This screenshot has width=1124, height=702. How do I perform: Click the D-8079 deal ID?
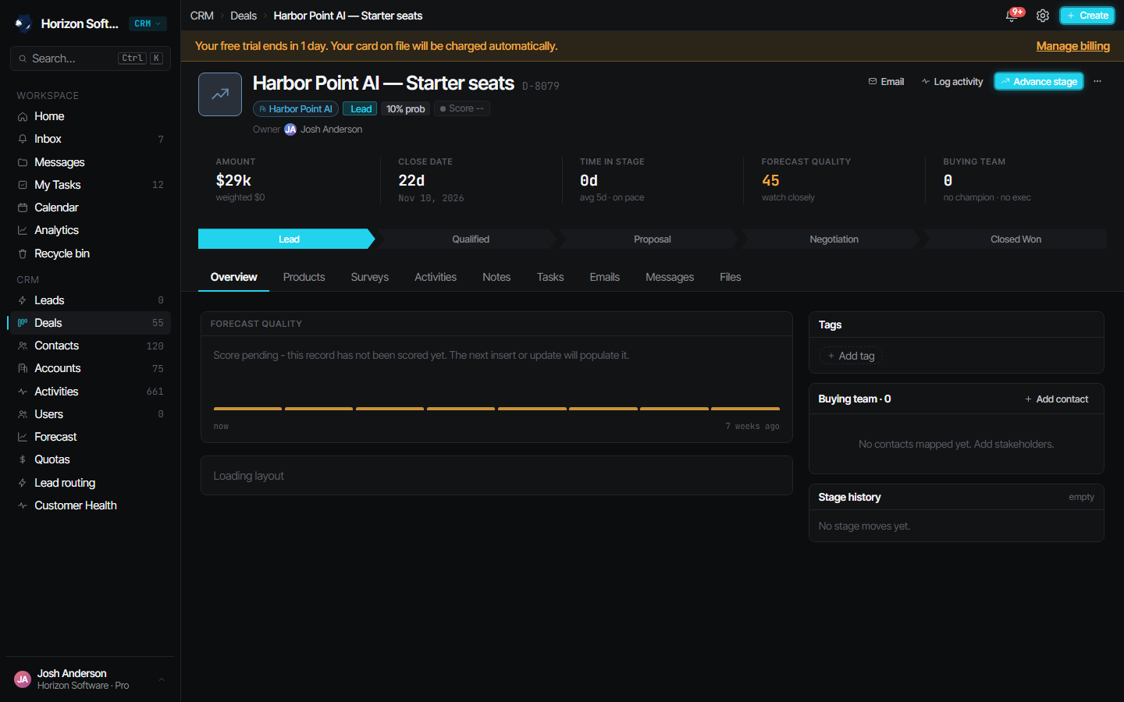coord(541,86)
